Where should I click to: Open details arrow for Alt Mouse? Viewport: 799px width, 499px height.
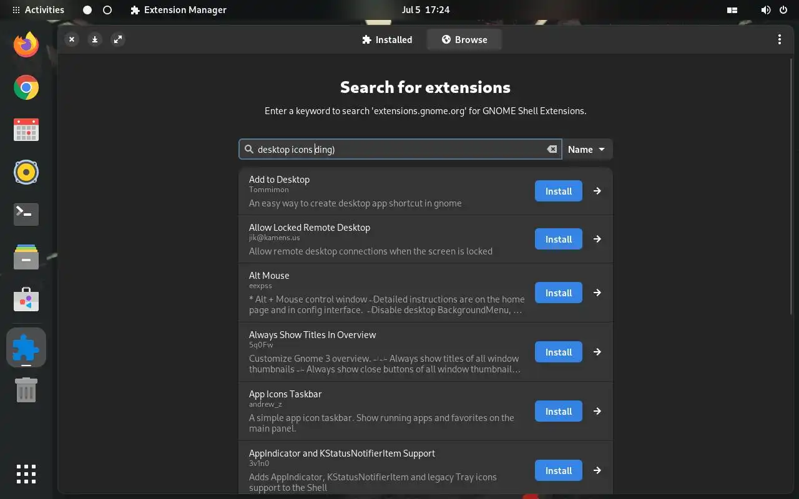(x=597, y=293)
